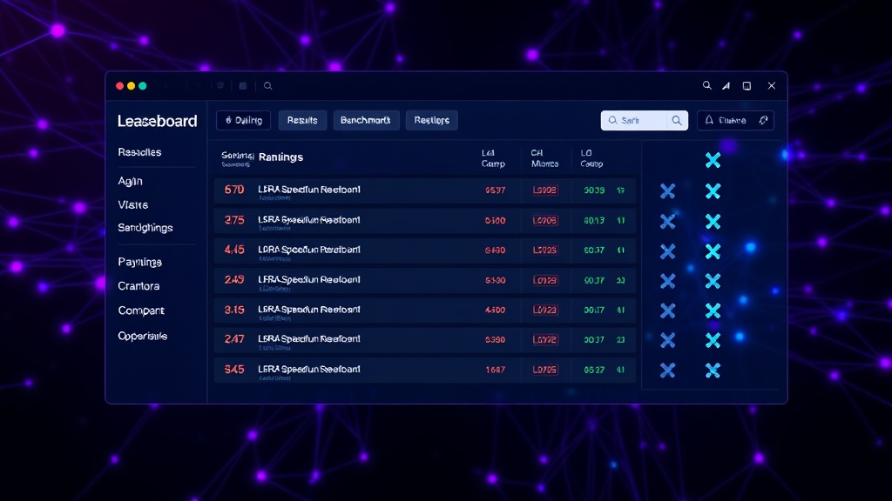Click the dark blue X in the 247 row
Image resolution: width=892 pixels, height=501 pixels.
pos(667,340)
